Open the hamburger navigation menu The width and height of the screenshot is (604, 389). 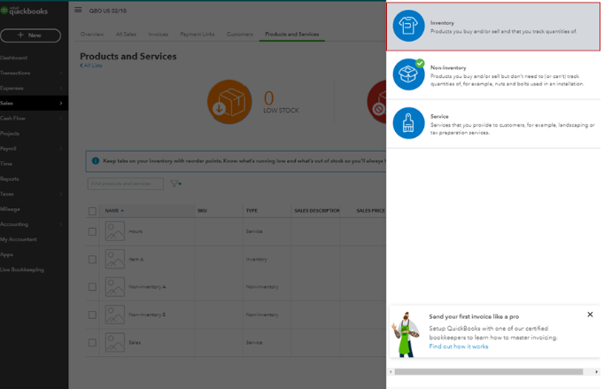click(x=78, y=10)
